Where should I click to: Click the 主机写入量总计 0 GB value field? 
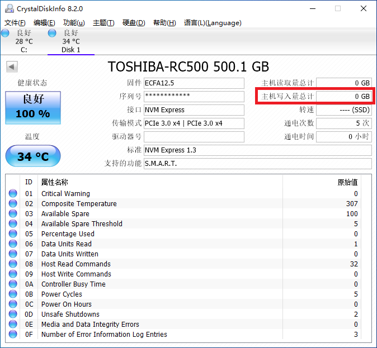pyautogui.click(x=344, y=97)
